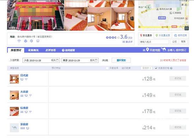Select the 到这里去 directions tab
194x138 pixels.
(x=146, y=36)
